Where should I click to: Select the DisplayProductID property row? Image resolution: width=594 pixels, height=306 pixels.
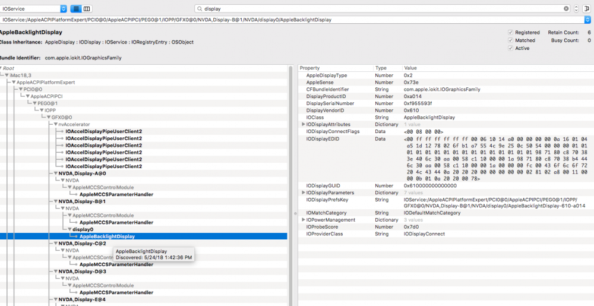446,96
